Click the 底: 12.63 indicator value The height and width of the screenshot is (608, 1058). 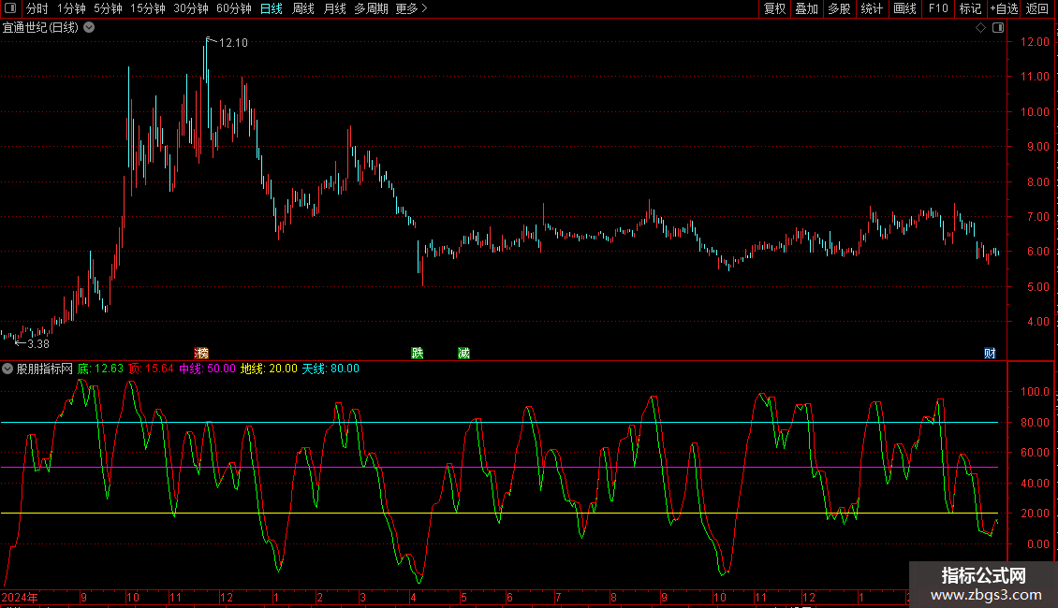tap(100, 369)
